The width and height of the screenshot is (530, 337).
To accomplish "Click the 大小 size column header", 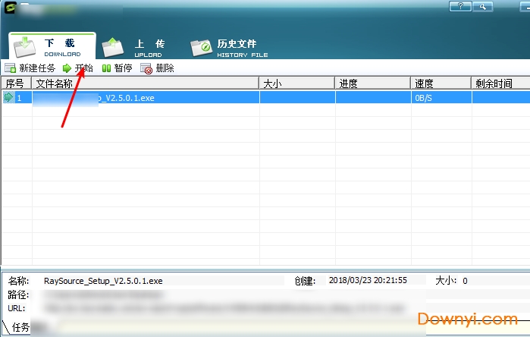I will pos(273,83).
